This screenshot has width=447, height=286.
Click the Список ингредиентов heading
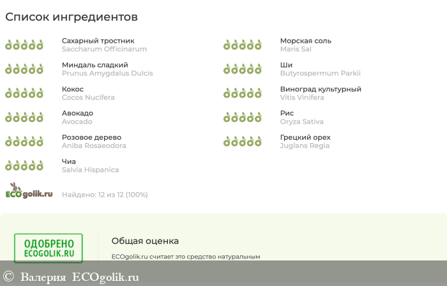point(72,17)
